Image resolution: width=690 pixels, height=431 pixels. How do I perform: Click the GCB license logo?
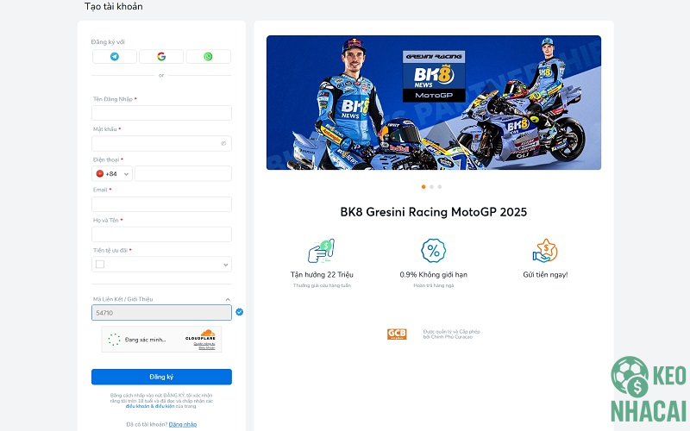397,334
